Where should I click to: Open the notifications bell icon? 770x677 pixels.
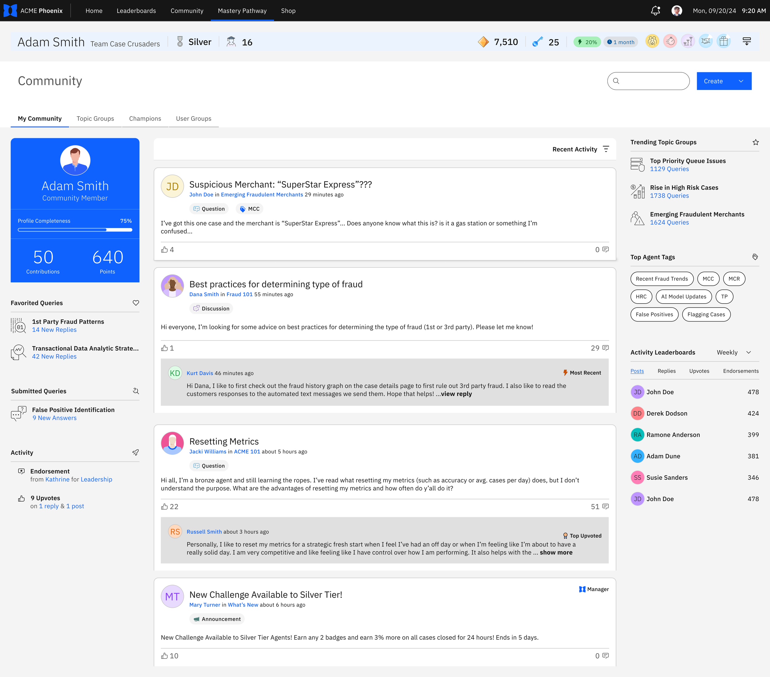pos(655,10)
